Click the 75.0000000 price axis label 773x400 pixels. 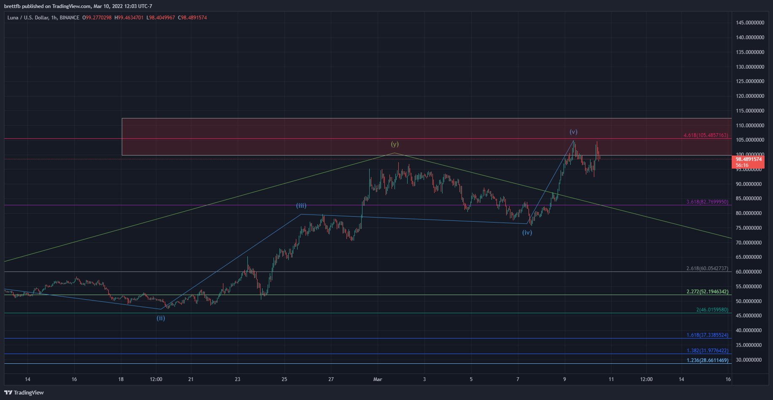pyautogui.click(x=749, y=228)
